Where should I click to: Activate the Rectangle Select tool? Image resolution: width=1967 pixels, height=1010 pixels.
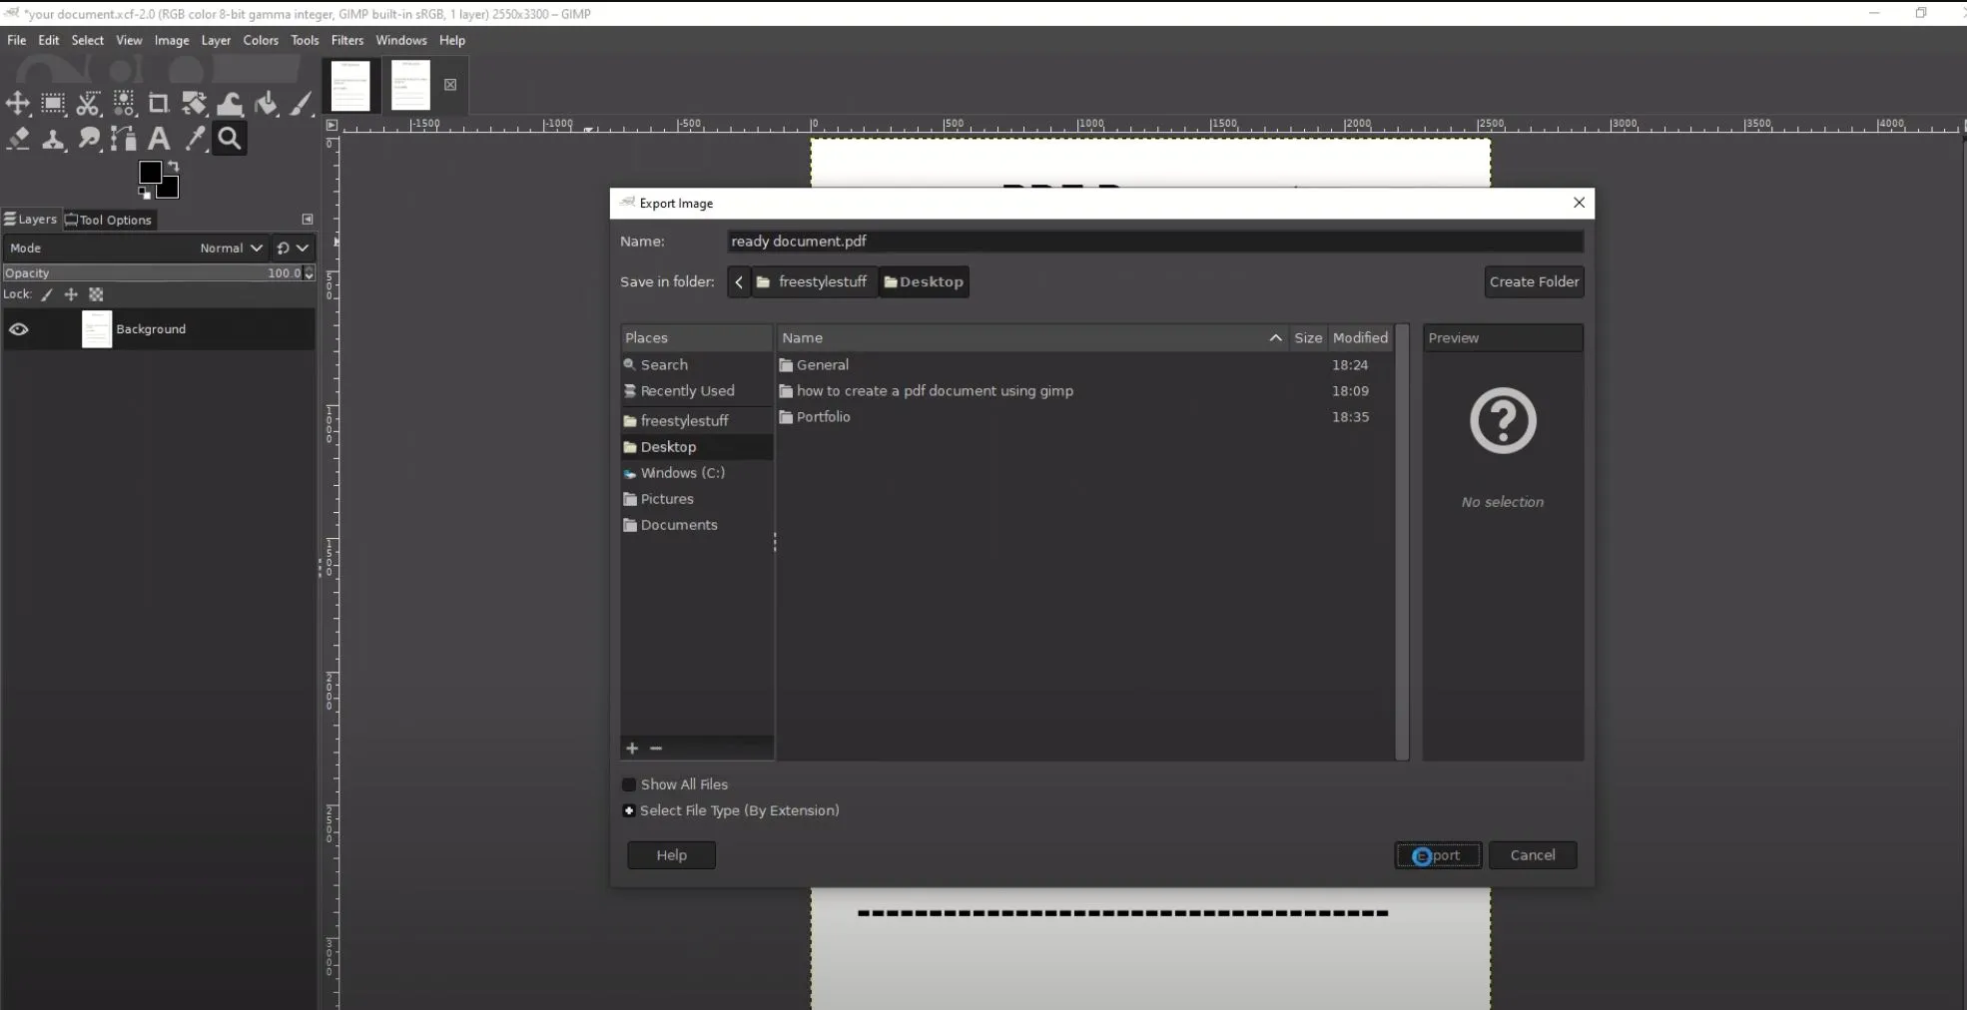52,104
